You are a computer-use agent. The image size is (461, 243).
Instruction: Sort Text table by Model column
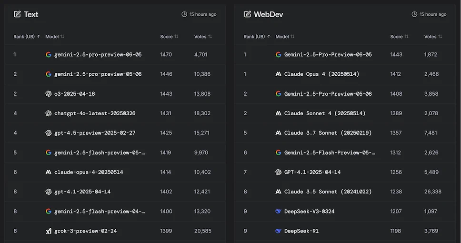55,37
